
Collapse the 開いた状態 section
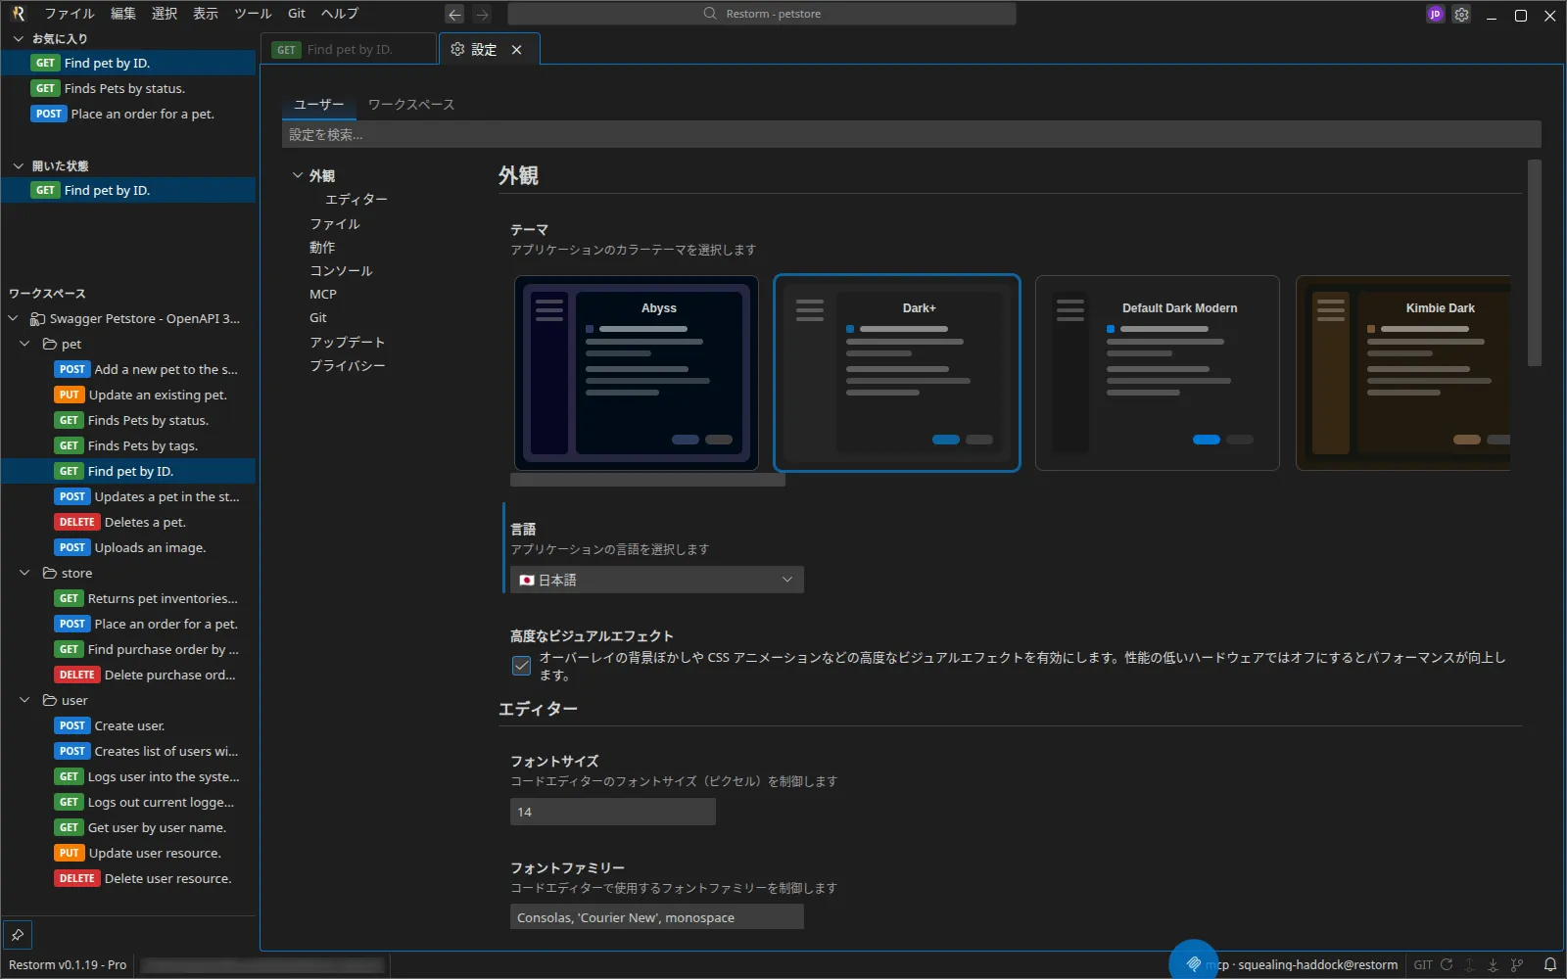[x=18, y=165]
